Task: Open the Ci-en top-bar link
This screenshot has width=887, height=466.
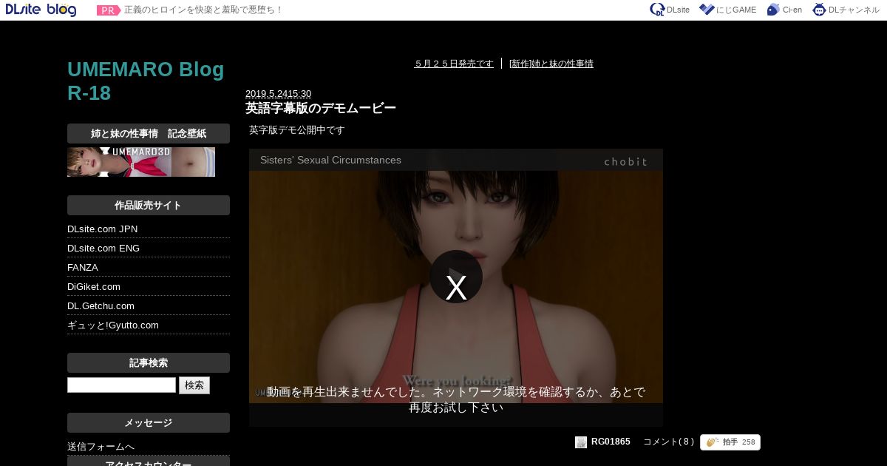Action: (x=784, y=10)
